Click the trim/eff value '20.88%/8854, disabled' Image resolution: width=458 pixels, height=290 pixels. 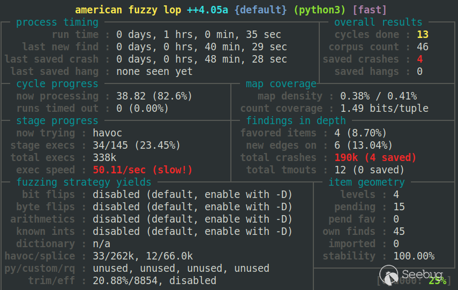tap(154, 280)
